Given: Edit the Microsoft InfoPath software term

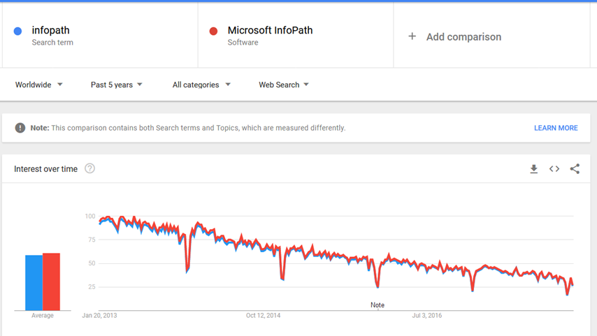Looking at the screenshot, I should coord(270,31).
